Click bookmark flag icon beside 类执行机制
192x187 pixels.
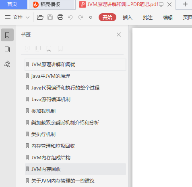[27, 134]
